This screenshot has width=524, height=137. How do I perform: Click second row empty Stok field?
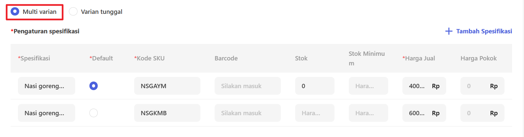point(314,113)
